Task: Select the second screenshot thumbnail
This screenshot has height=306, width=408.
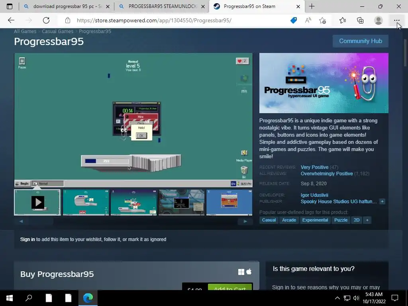Action: click(86, 202)
